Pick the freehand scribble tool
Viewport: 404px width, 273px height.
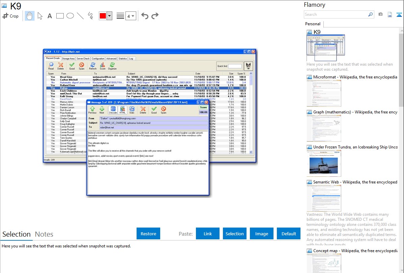coord(90,16)
